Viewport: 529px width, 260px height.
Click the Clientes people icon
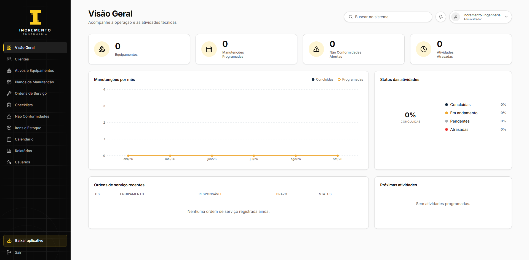tap(9, 59)
